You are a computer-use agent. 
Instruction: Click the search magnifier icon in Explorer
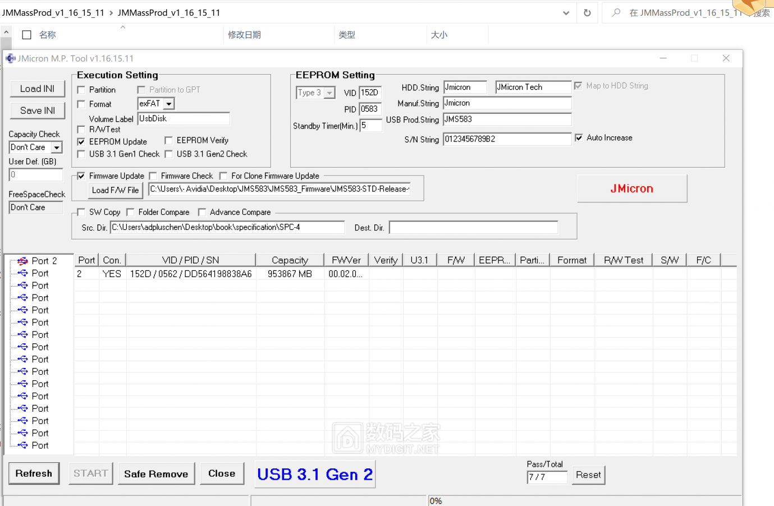point(616,12)
